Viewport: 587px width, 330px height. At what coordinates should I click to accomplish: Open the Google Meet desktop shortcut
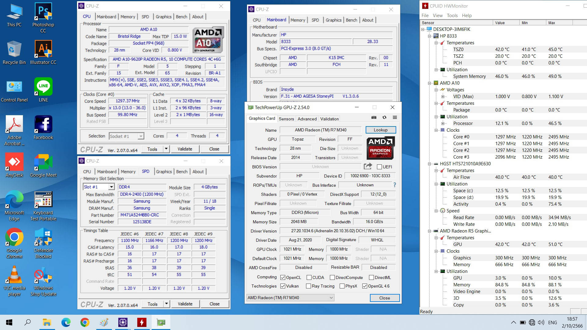[x=43, y=165]
